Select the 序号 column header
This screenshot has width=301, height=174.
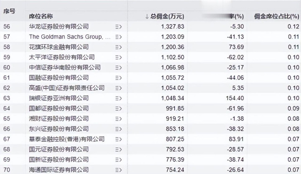[x=10, y=12]
